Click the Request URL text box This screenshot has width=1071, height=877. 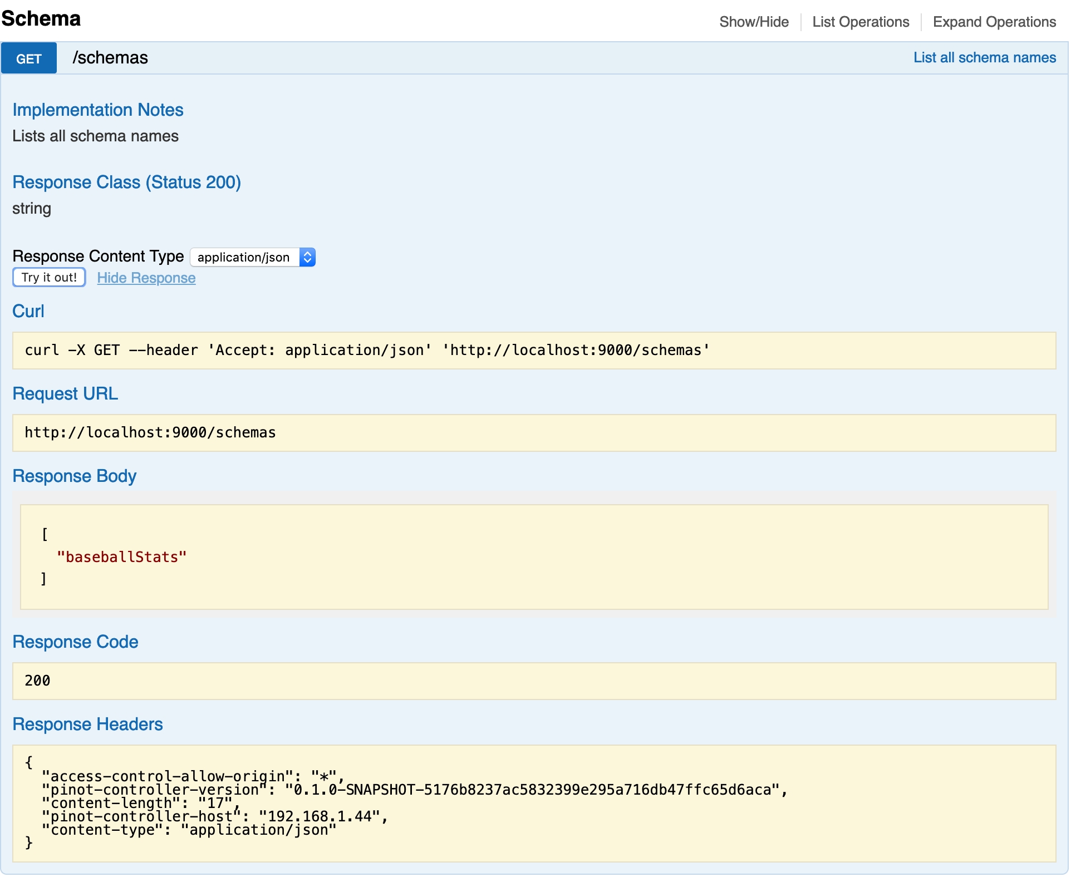click(533, 433)
